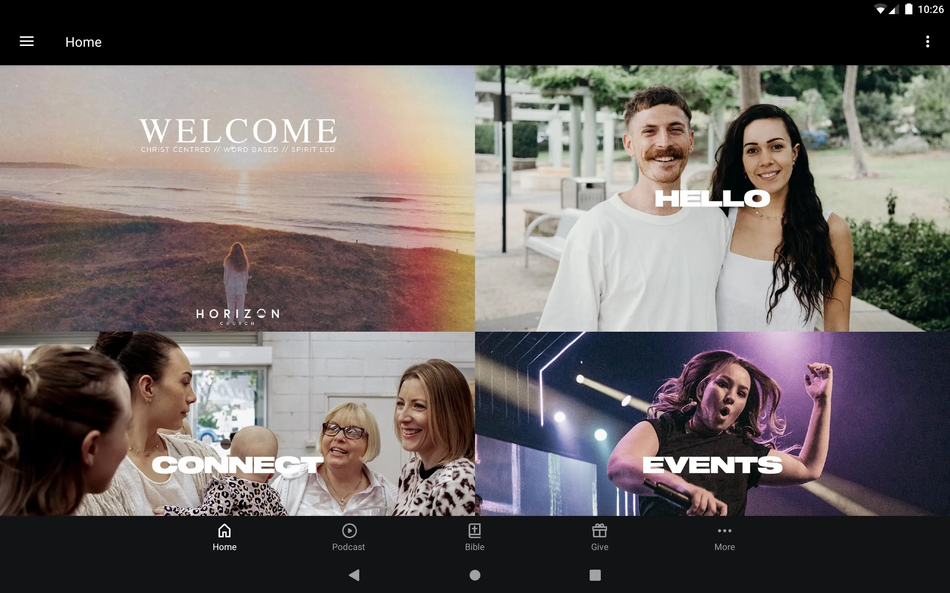The image size is (950, 593).
Task: Toggle the app navigation menu
Action: [26, 42]
